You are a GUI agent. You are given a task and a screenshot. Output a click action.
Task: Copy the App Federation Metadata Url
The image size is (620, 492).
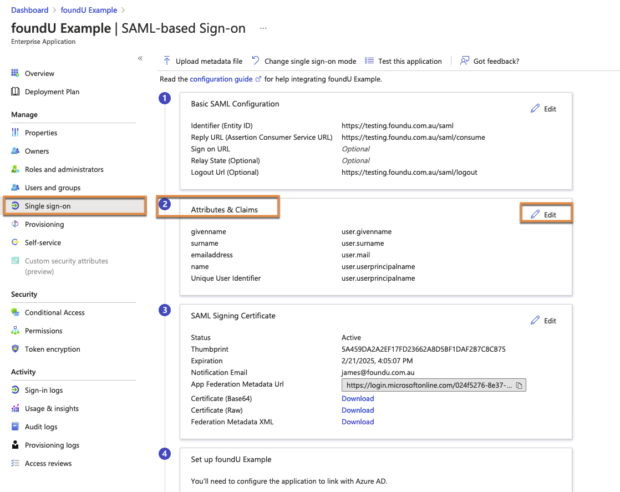coord(519,385)
